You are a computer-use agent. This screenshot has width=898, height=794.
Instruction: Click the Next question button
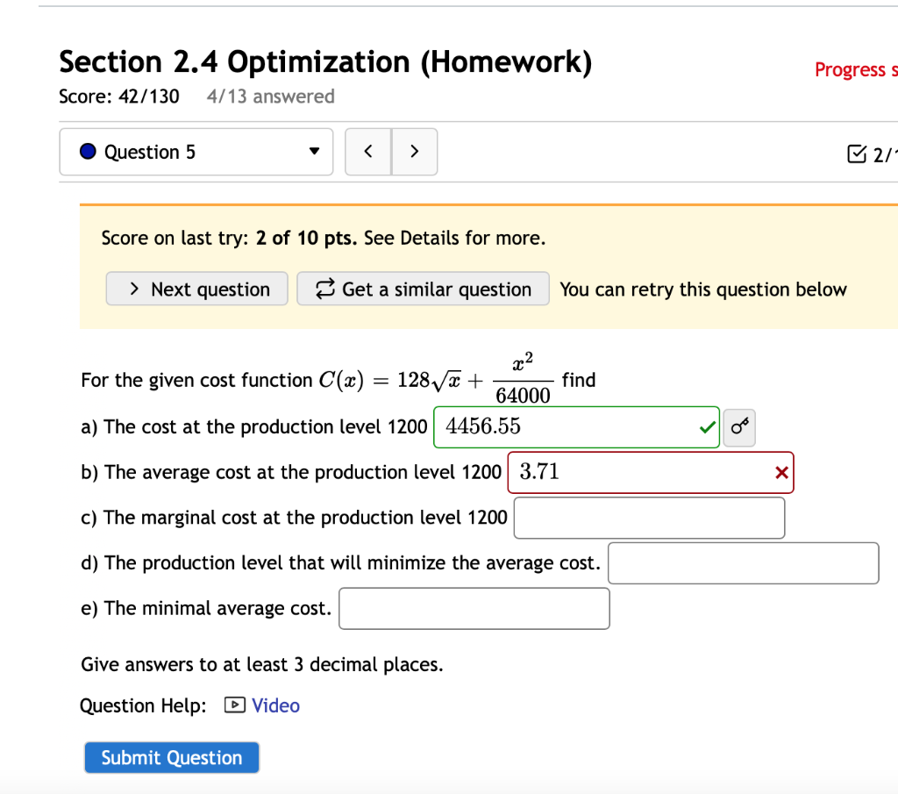pyautogui.click(x=197, y=289)
